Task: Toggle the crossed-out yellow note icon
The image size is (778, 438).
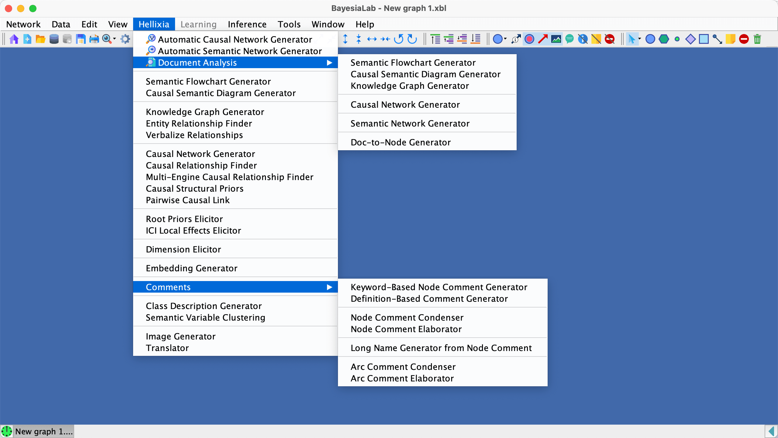Action: coord(596,39)
